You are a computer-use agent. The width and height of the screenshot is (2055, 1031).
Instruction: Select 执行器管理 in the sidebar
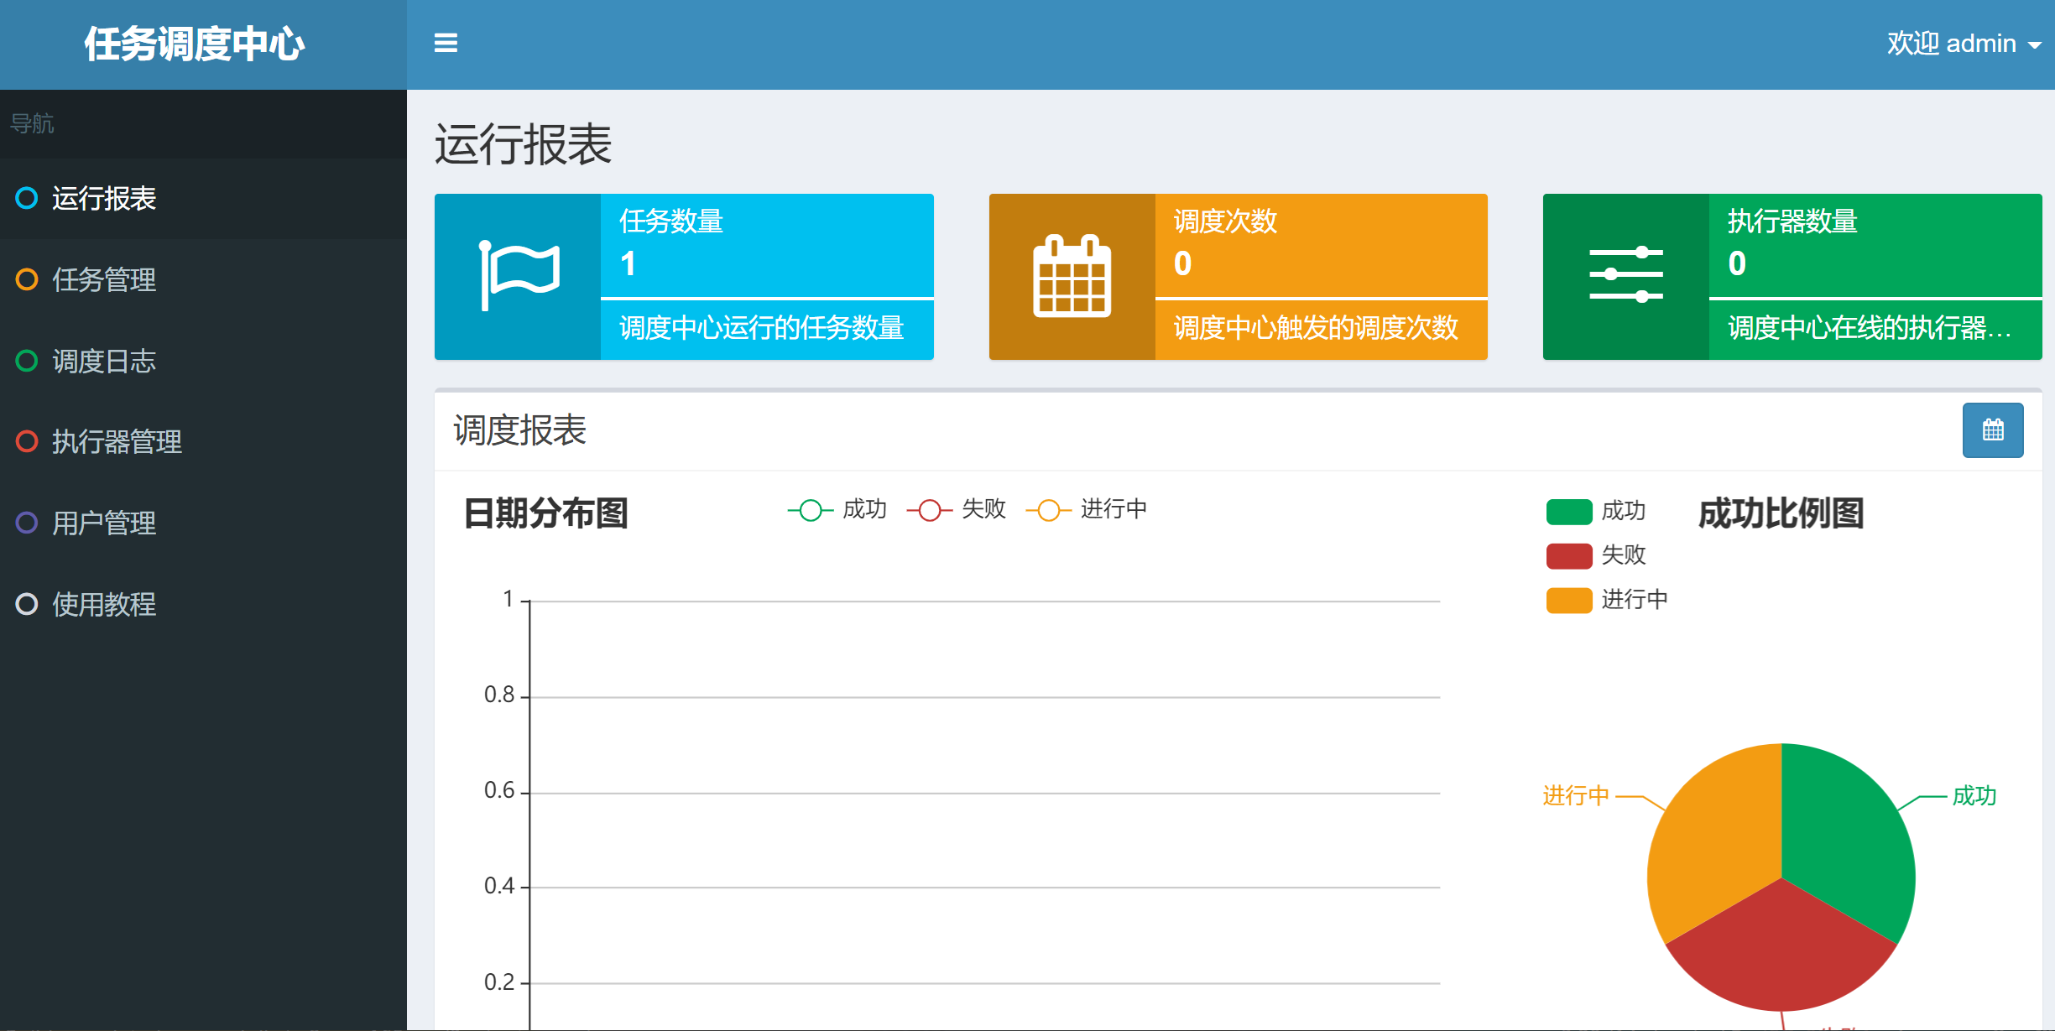tap(203, 442)
